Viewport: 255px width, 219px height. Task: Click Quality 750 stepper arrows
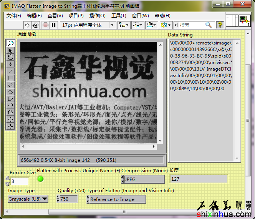point(58,199)
